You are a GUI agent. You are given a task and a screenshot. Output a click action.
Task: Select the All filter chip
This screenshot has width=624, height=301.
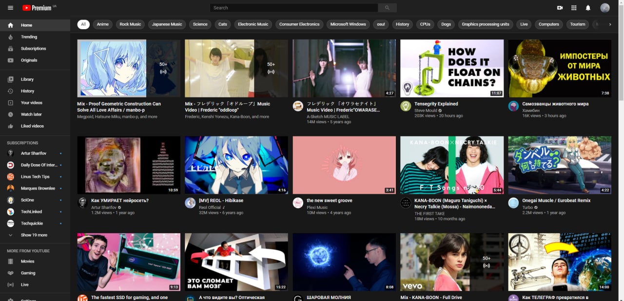(83, 24)
